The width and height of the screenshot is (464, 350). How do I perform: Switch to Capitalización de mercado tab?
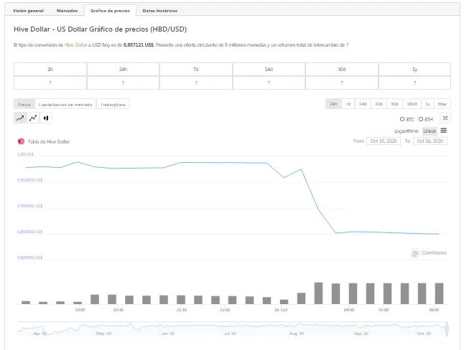[x=65, y=104]
